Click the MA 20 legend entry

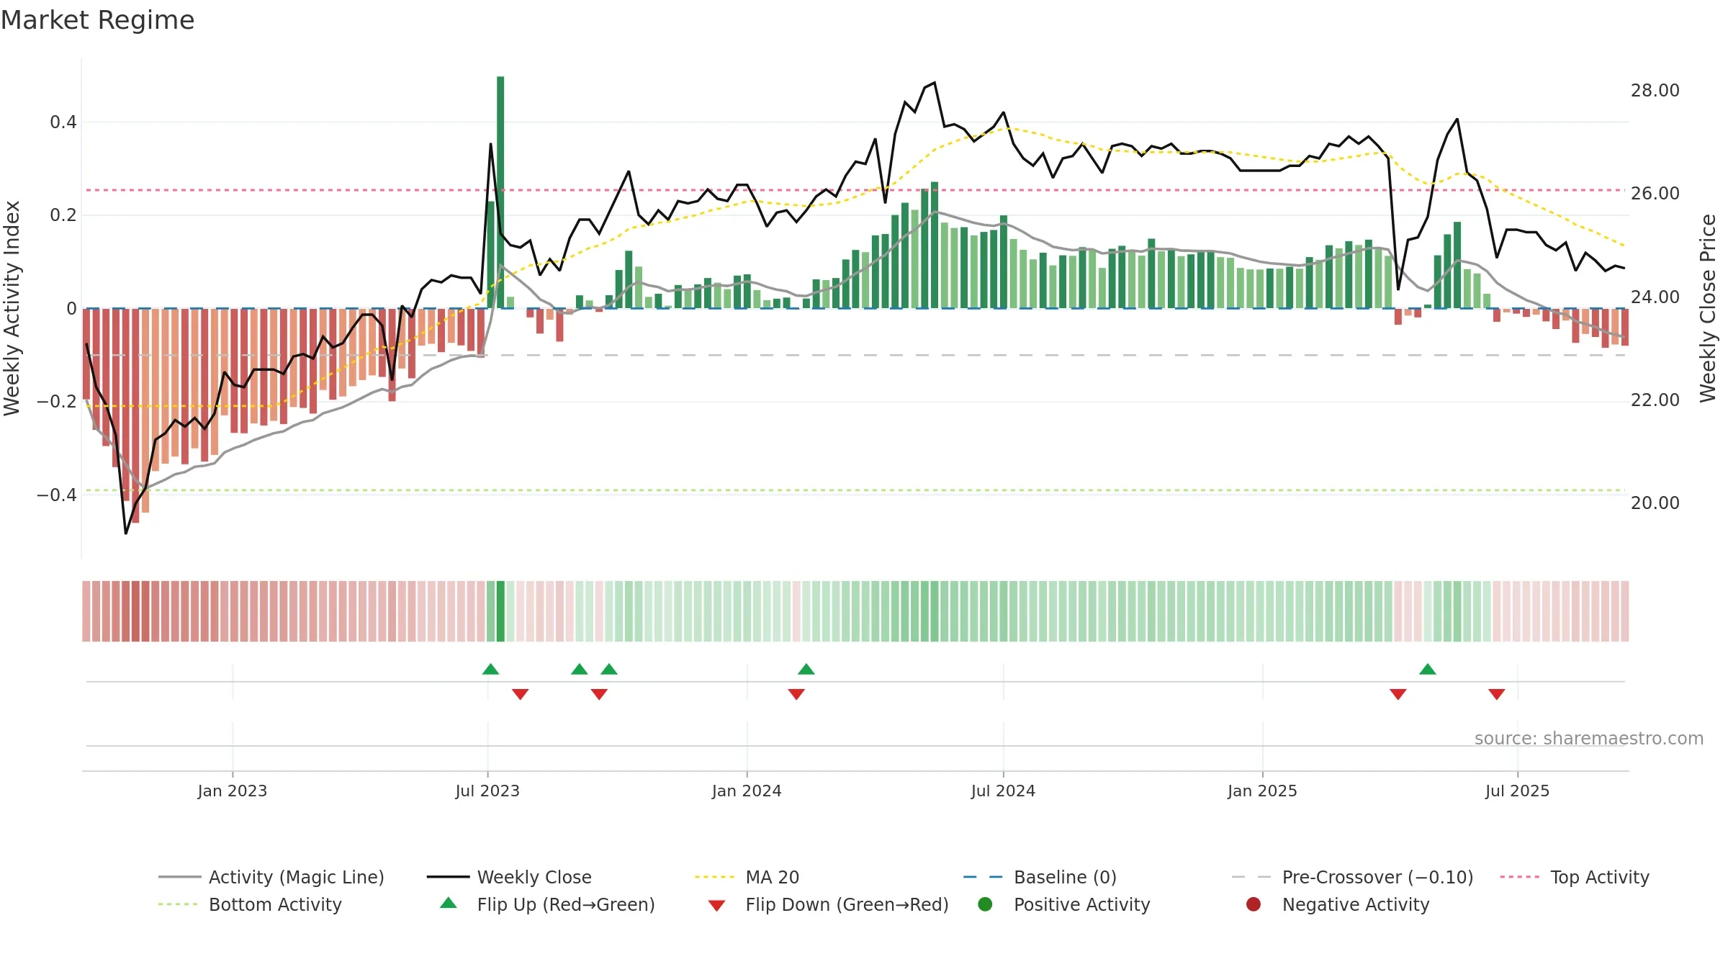(x=747, y=877)
